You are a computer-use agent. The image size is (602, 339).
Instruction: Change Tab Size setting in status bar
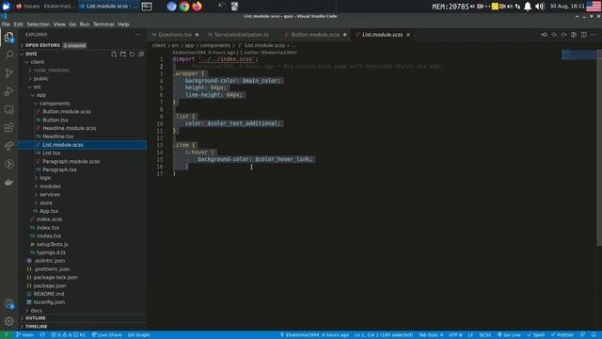tap(431, 335)
